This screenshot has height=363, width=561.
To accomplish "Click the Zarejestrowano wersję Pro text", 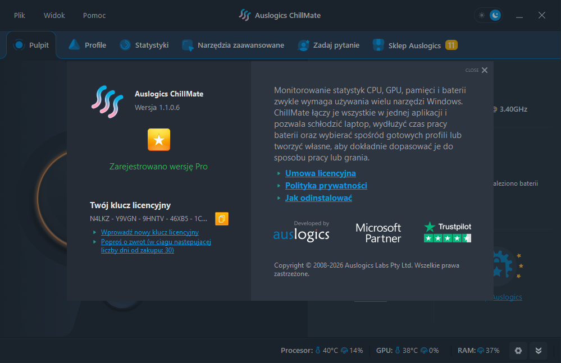I will pos(158,167).
